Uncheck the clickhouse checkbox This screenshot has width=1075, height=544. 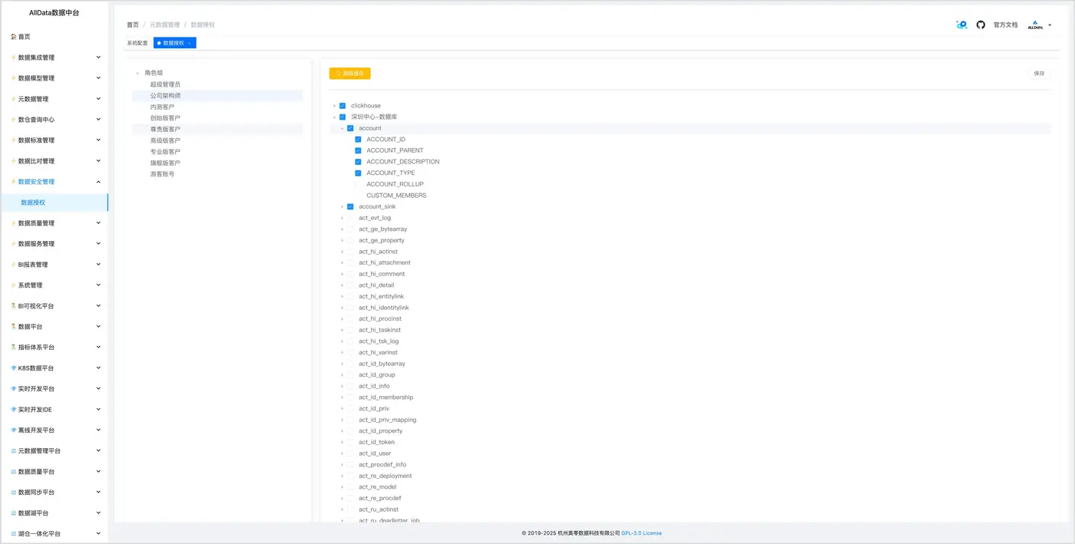(342, 106)
